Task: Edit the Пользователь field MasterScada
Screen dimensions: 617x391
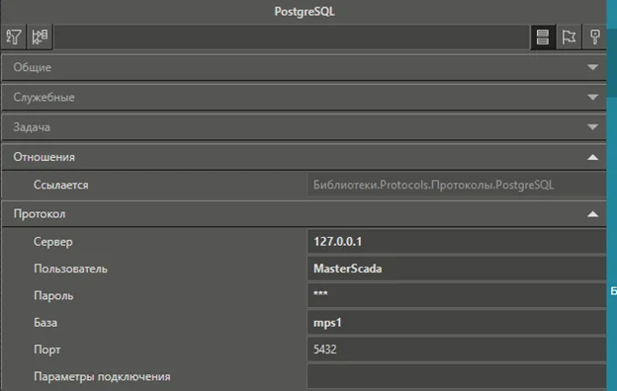Action: click(457, 269)
